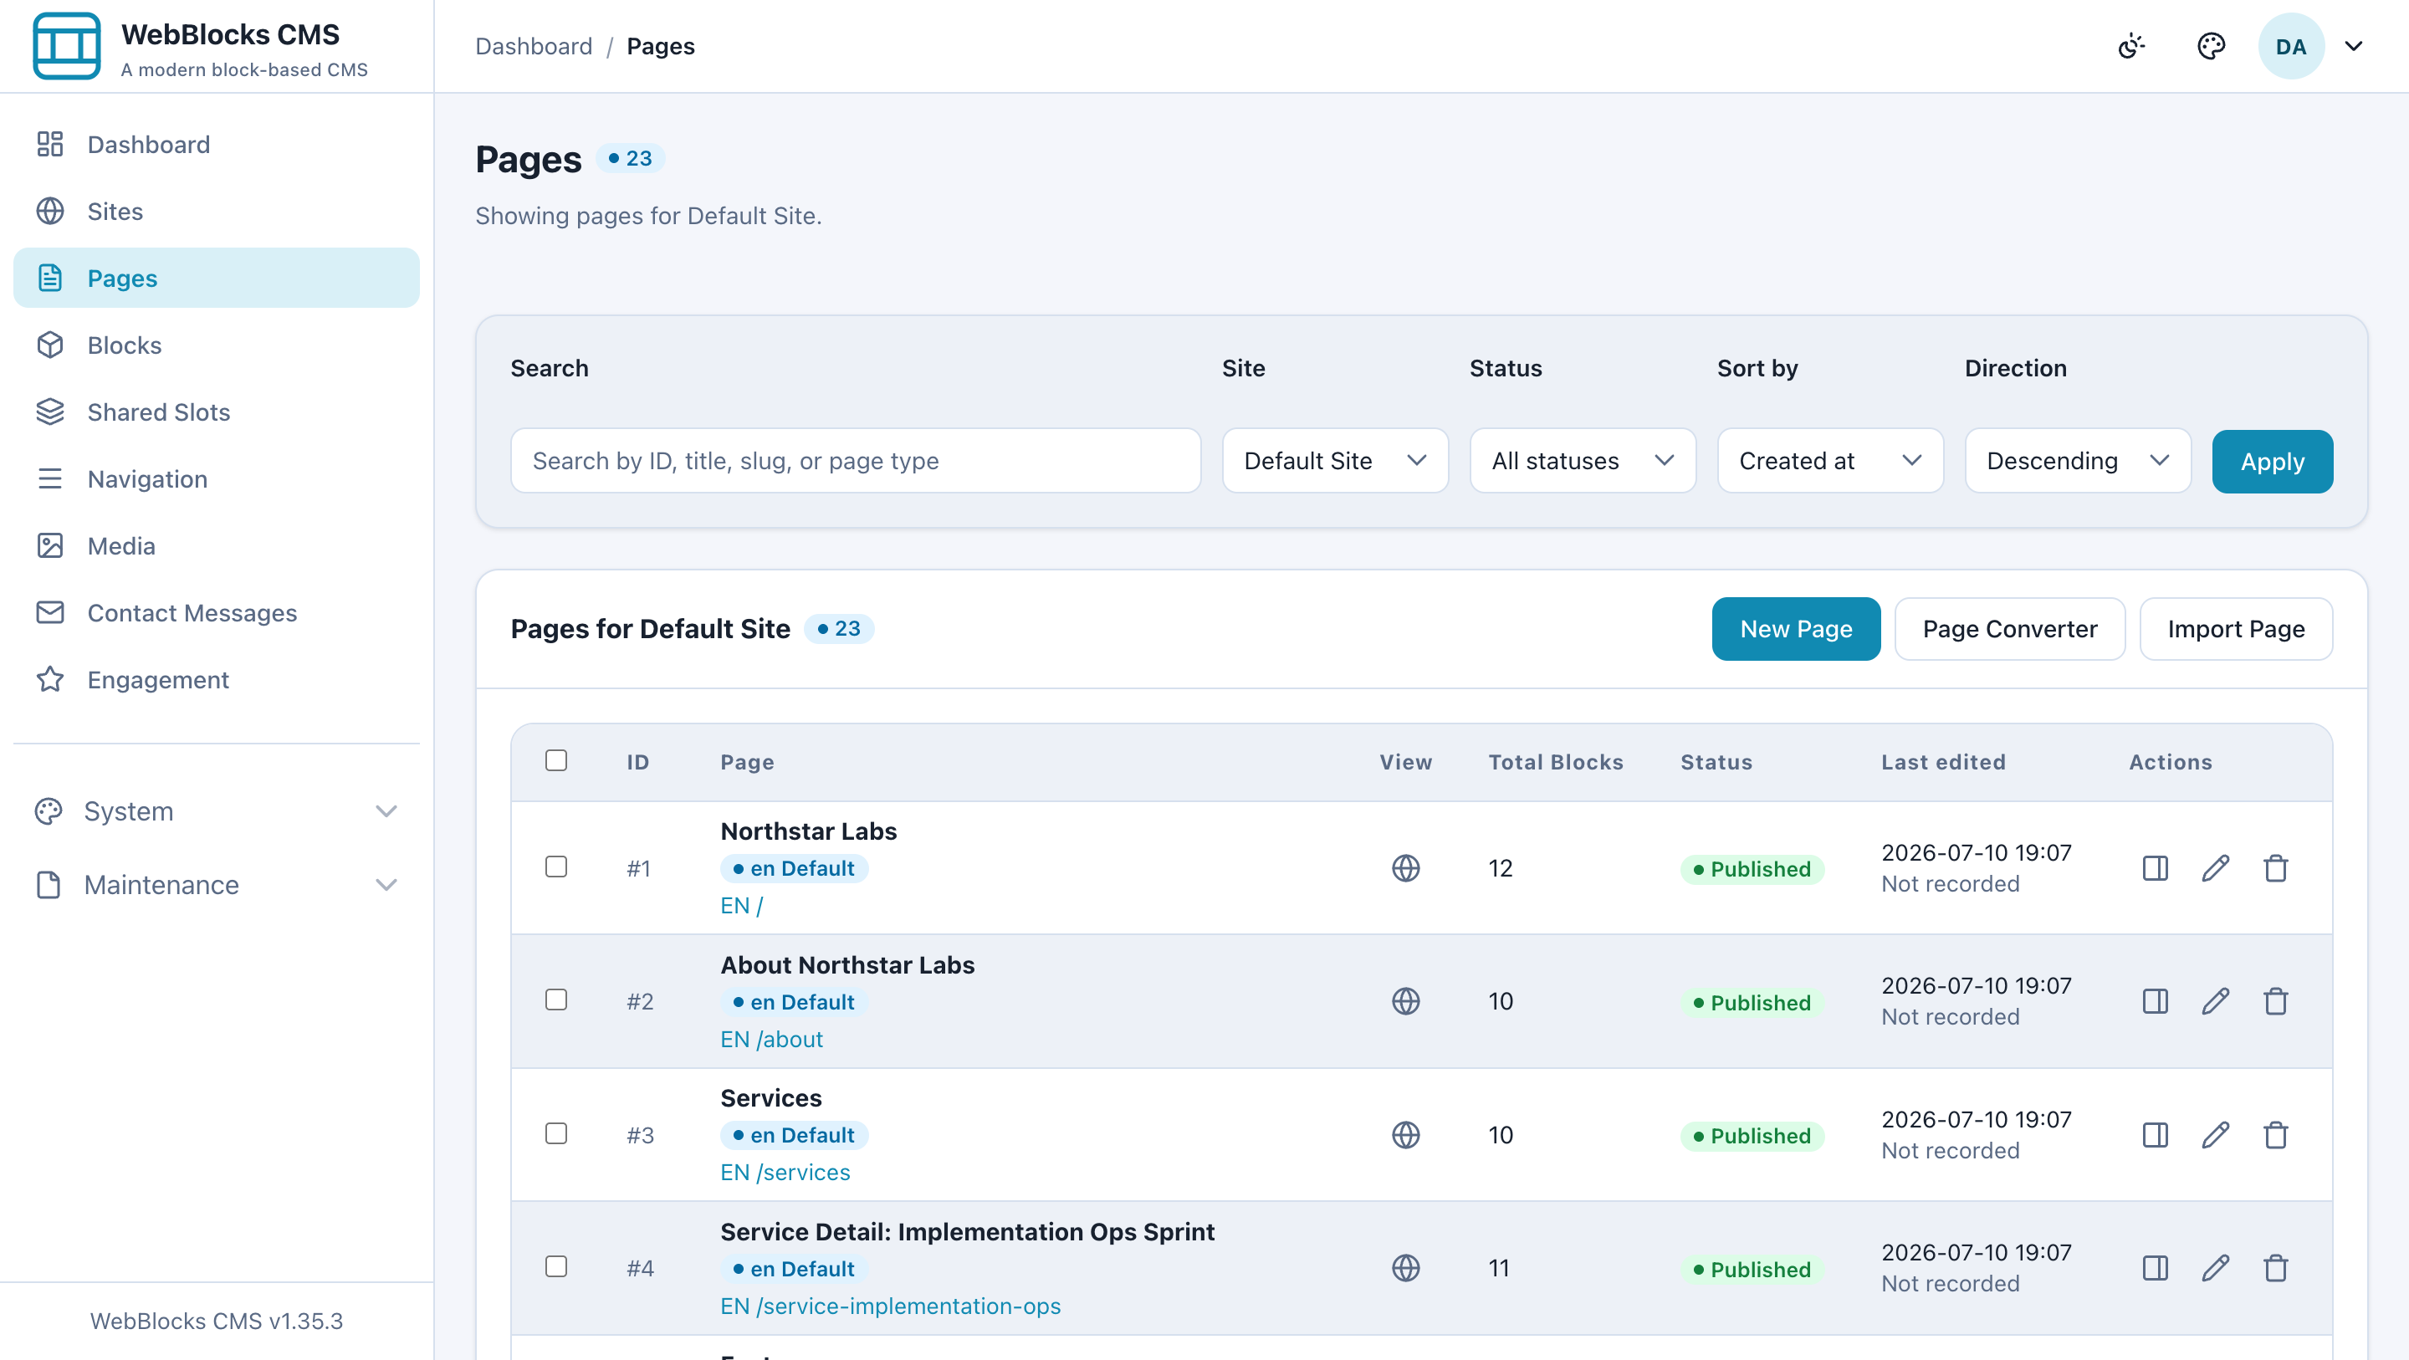
Task: Click the trash delete icon for Service Detail row
Action: (2275, 1268)
